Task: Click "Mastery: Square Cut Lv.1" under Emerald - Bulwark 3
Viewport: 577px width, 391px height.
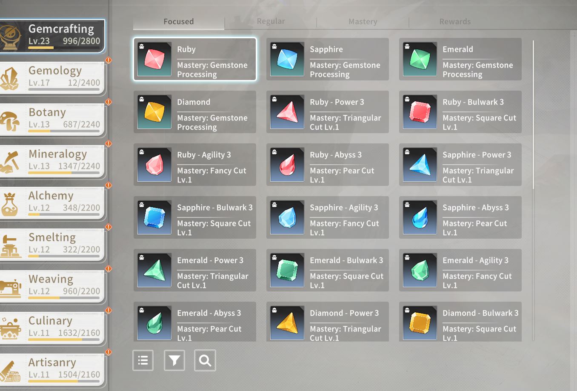Action: pos(347,281)
